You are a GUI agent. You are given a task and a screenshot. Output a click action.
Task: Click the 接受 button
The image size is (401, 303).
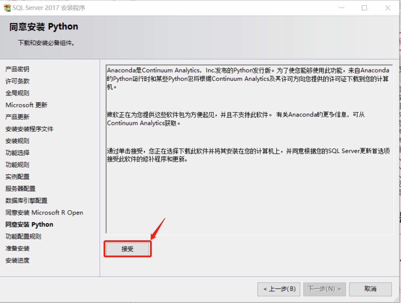pos(127,249)
